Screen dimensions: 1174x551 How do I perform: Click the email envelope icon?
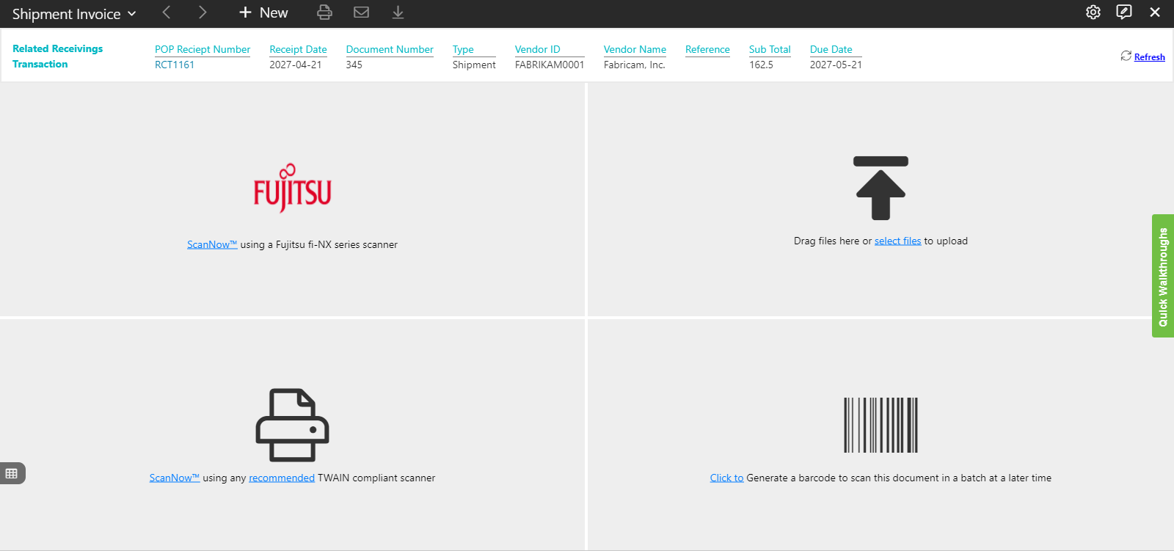click(x=361, y=12)
